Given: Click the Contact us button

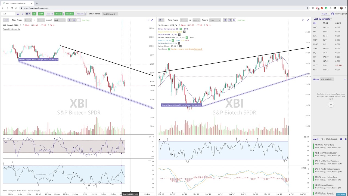Looking at the screenshot, I should [341, 194].
